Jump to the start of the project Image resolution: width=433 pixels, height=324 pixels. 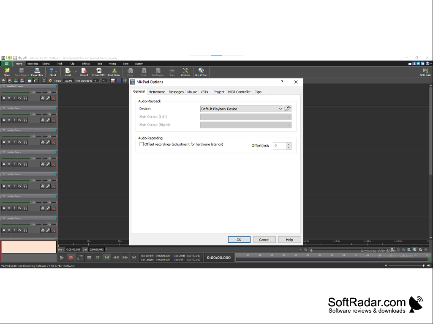pos(107,257)
